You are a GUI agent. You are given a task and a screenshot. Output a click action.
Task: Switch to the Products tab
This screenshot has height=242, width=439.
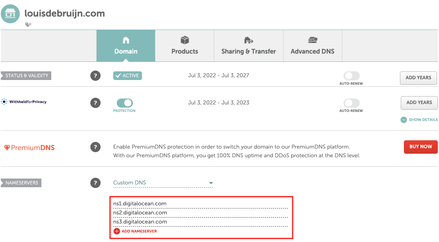[x=185, y=46]
